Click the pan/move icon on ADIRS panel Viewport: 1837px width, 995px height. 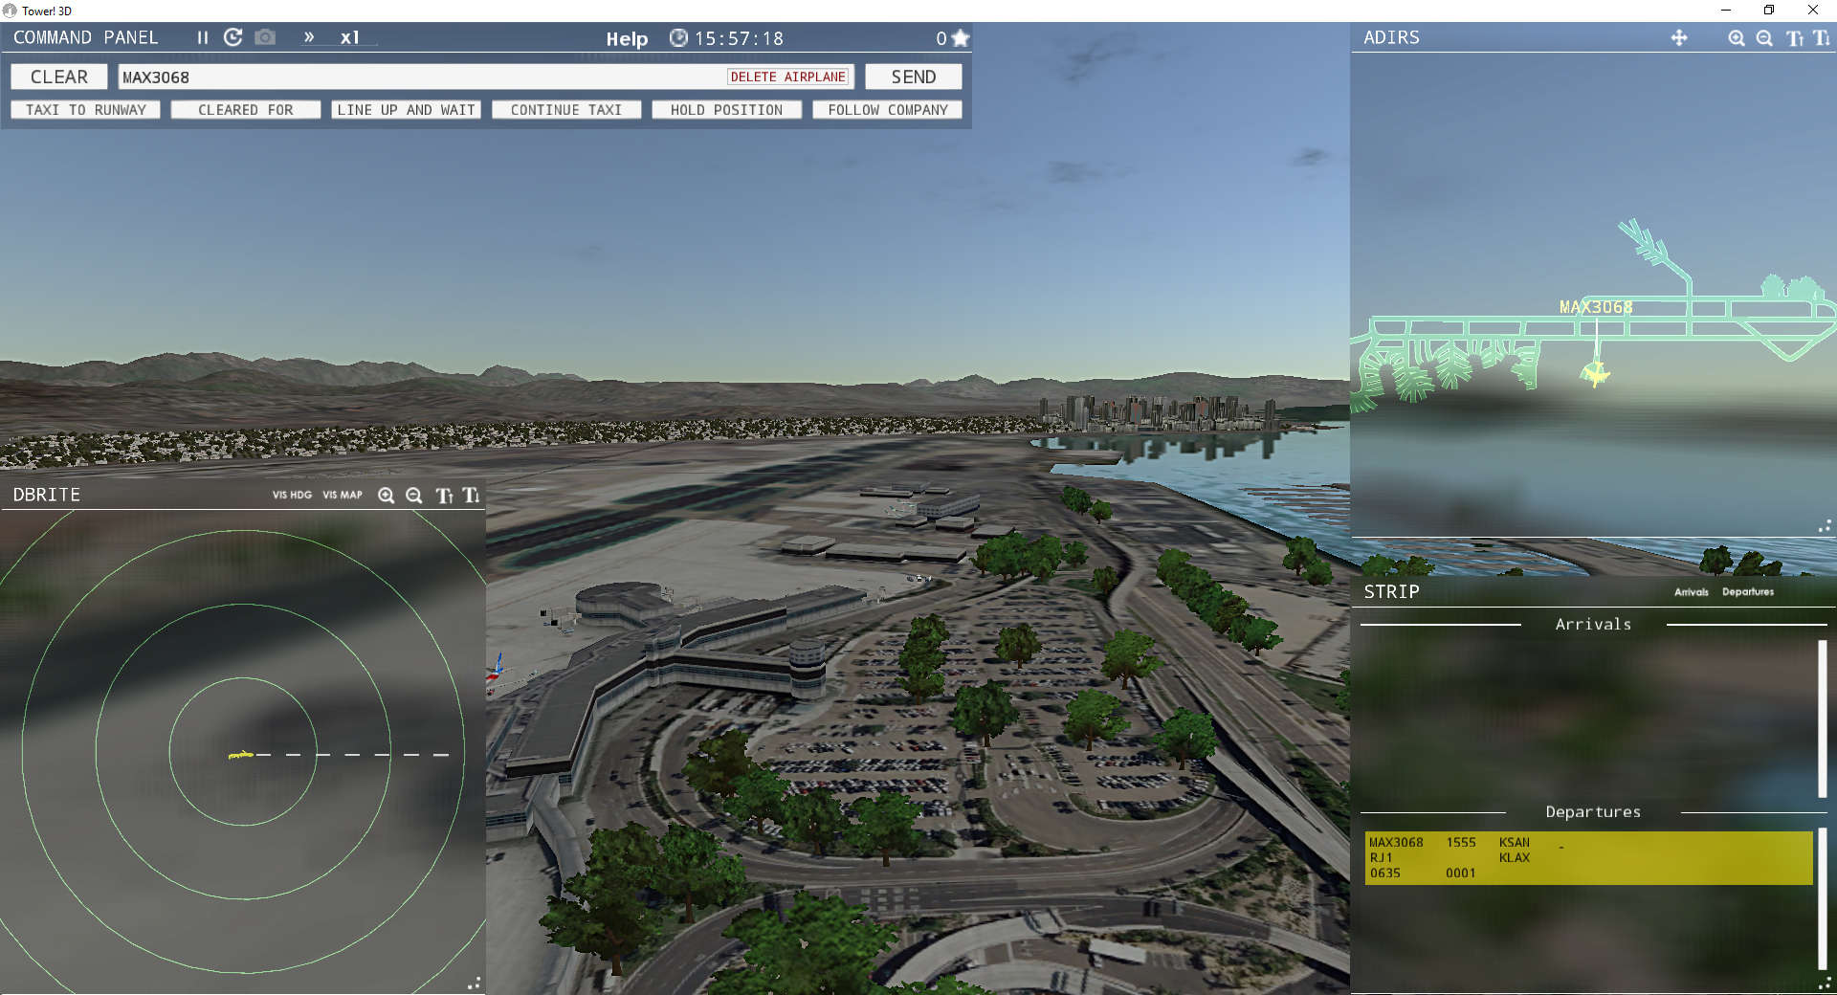coord(1680,38)
